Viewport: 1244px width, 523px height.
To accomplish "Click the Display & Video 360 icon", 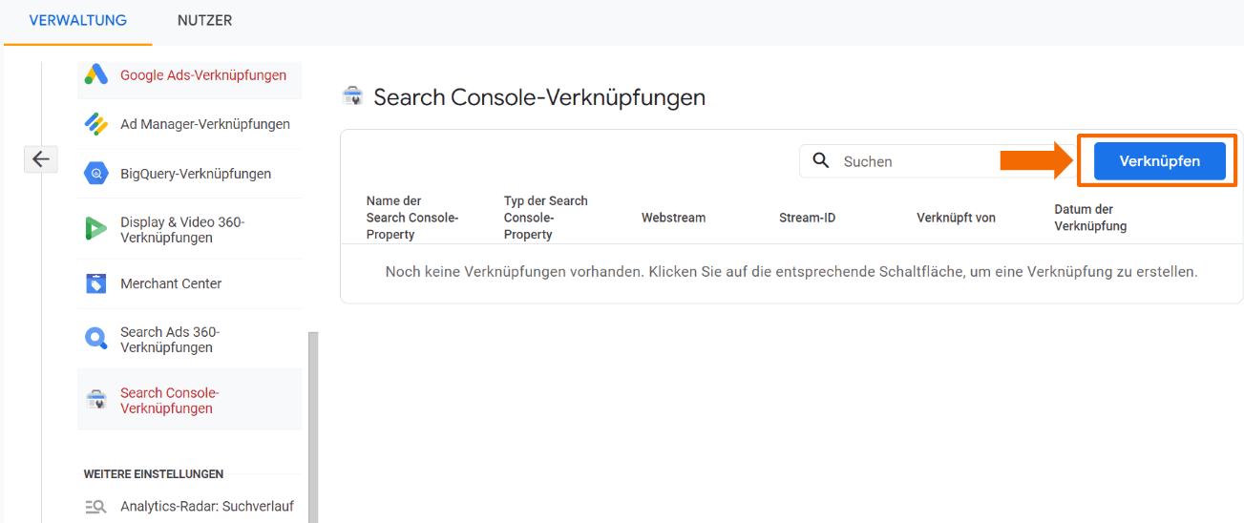I will pyautogui.click(x=95, y=229).
